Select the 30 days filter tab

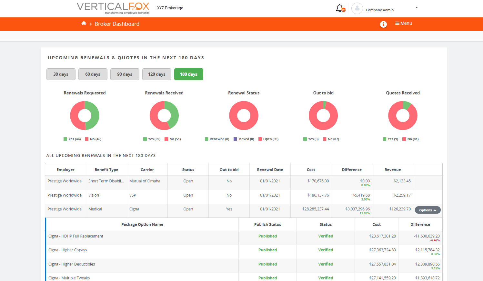click(x=61, y=74)
